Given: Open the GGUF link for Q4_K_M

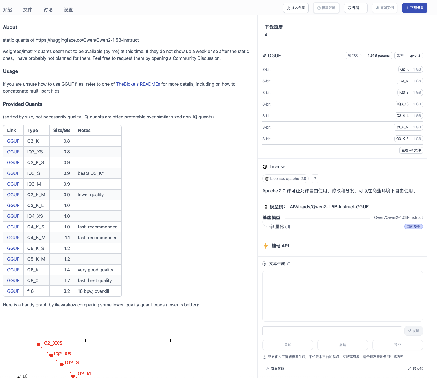Looking at the screenshot, I should click(13, 238).
